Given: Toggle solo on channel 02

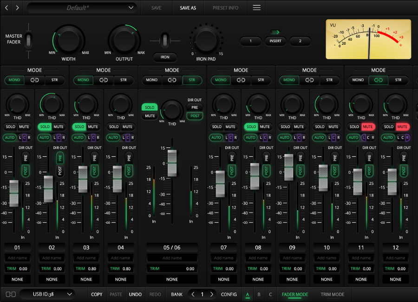Looking at the screenshot, I should (45, 127).
